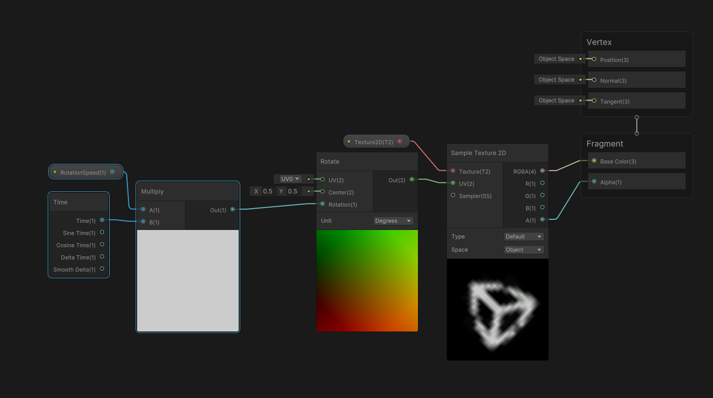Click the Center X value field
This screenshot has width=713, height=398.
tap(268, 191)
